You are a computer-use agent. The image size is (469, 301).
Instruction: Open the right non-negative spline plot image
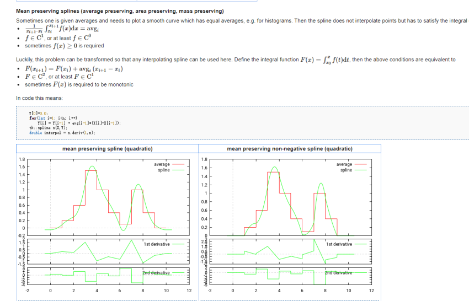click(290, 225)
